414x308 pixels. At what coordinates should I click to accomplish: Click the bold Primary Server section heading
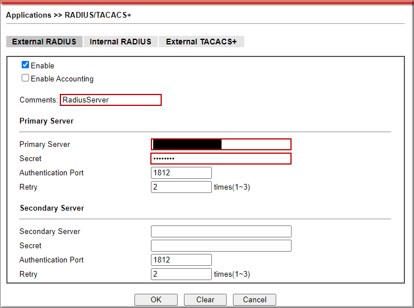tap(46, 121)
